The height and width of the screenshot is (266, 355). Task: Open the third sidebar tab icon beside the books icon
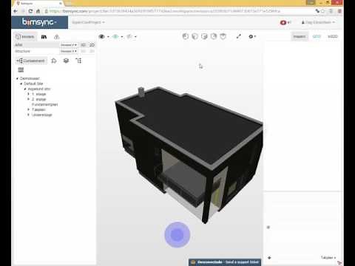tap(57, 37)
